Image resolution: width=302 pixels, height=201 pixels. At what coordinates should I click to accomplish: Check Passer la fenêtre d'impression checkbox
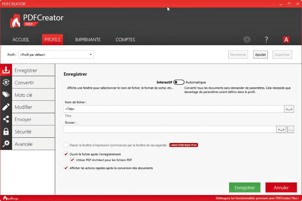[66, 145]
